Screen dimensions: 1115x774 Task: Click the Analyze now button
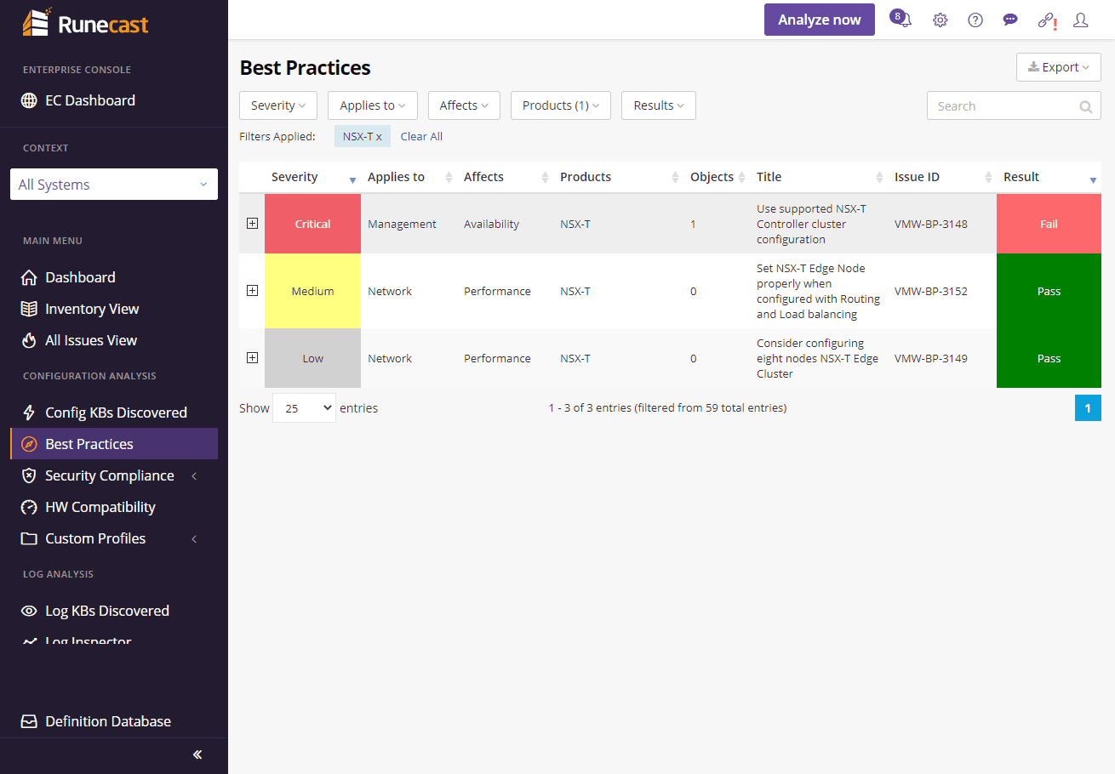[x=819, y=20]
